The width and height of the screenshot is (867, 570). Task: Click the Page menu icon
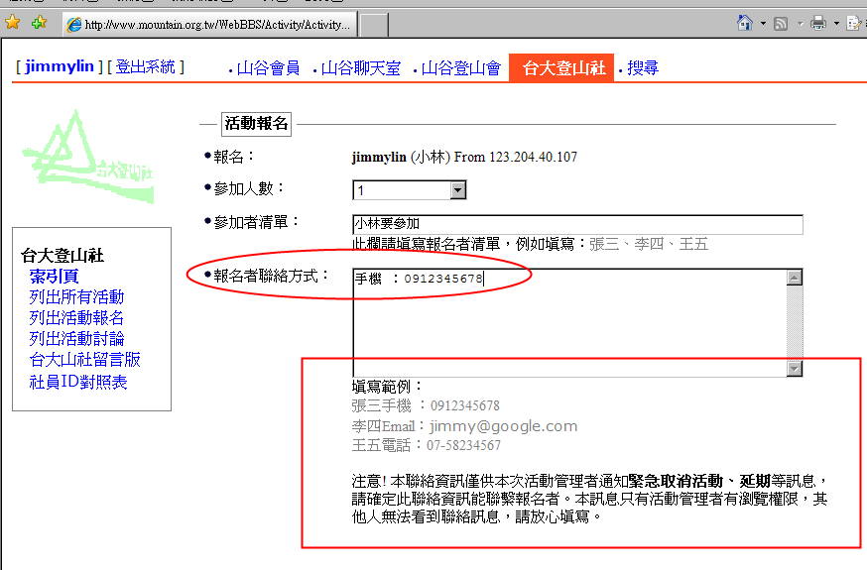[854, 23]
